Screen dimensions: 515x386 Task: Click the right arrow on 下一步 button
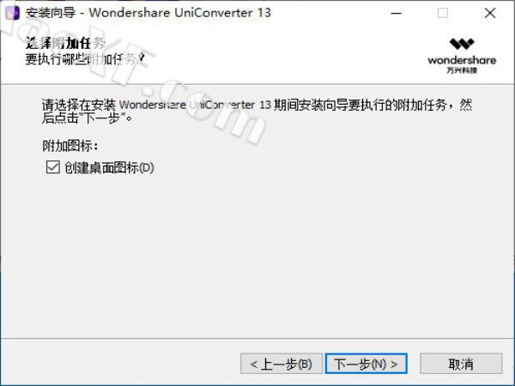[394, 364]
